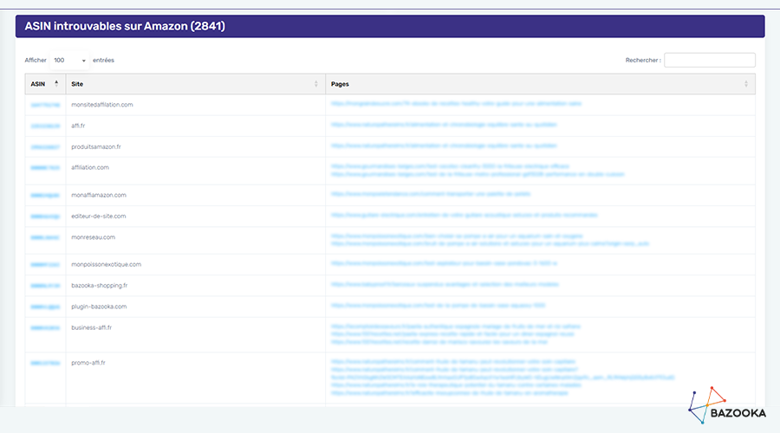Viewport: 780px width, 433px height.
Task: Click the Rechercher search field
Action: click(x=709, y=60)
